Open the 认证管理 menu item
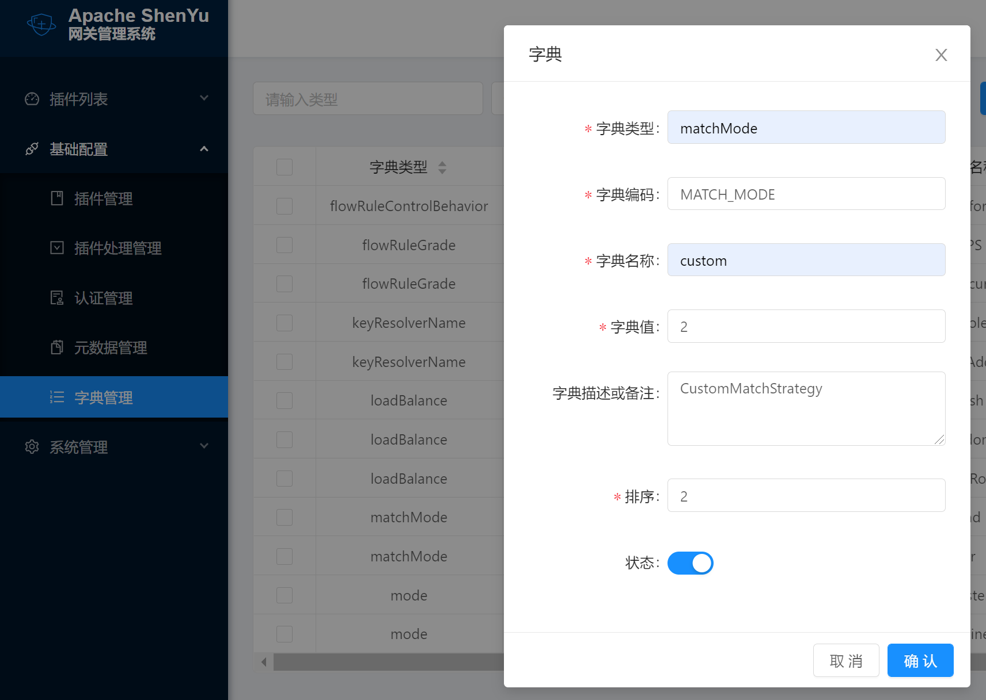The height and width of the screenshot is (700, 986). click(x=104, y=298)
